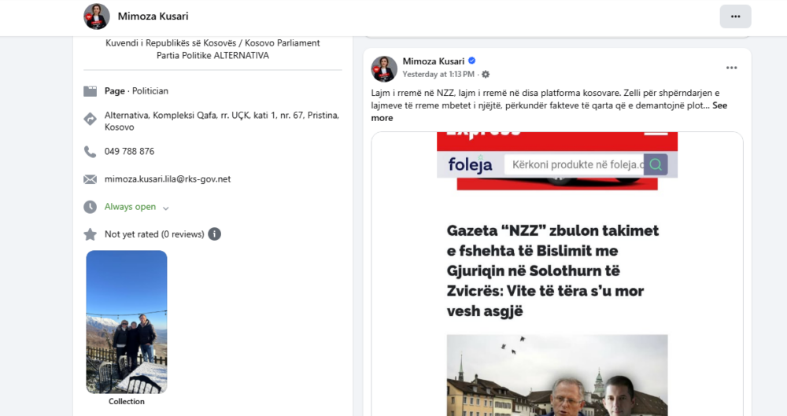Click the reviews info icon
787x416 pixels.
pyautogui.click(x=214, y=234)
